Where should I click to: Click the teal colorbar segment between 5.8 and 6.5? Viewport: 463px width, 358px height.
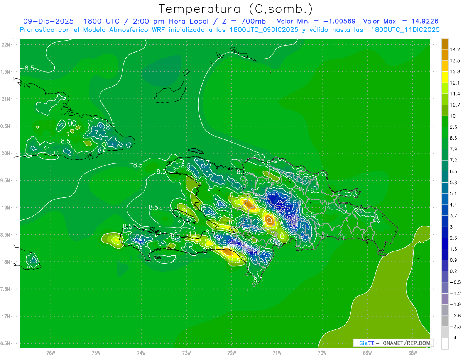coord(445,177)
